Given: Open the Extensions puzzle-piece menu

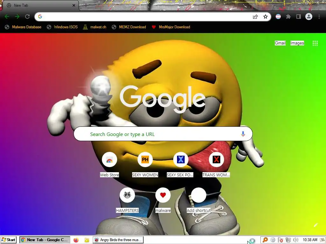Looking at the screenshot, I should click(288, 17).
